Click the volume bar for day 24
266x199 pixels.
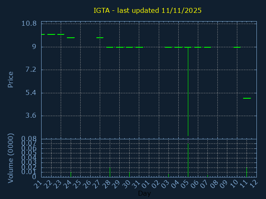click(71, 175)
